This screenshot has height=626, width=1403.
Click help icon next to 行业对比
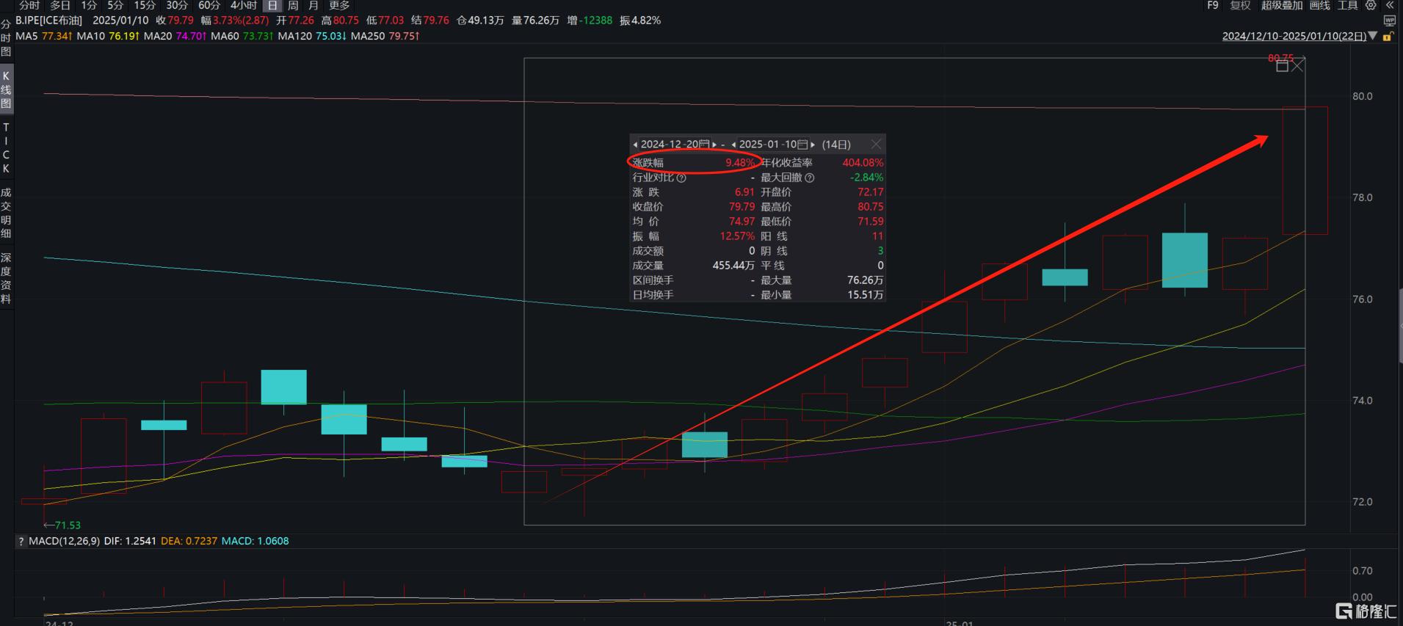coord(681,178)
